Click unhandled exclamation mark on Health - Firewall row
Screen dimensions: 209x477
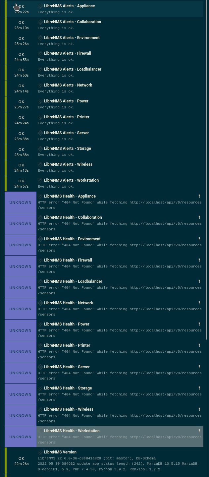(x=199, y=260)
